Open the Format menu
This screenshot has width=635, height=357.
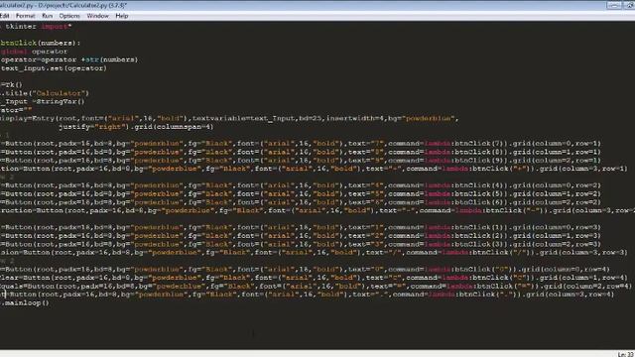coord(25,16)
